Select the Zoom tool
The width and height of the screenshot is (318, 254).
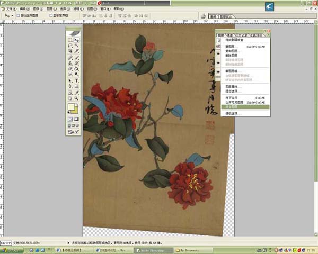tap(76, 98)
